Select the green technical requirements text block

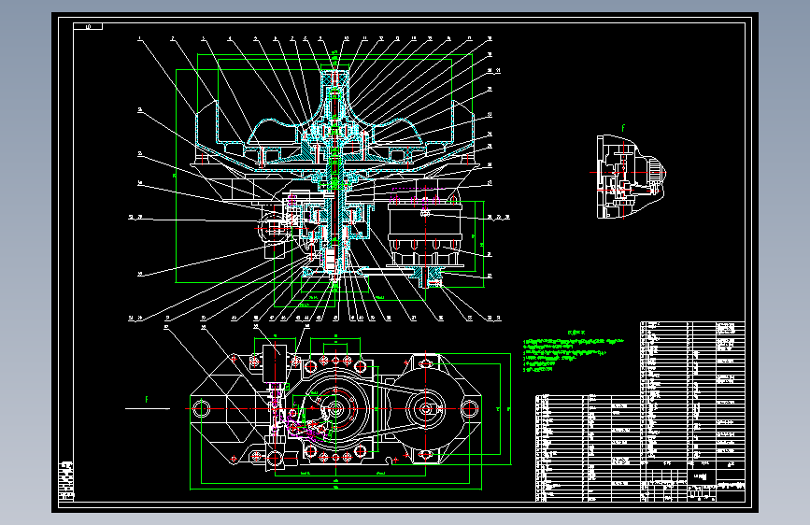click(x=574, y=352)
